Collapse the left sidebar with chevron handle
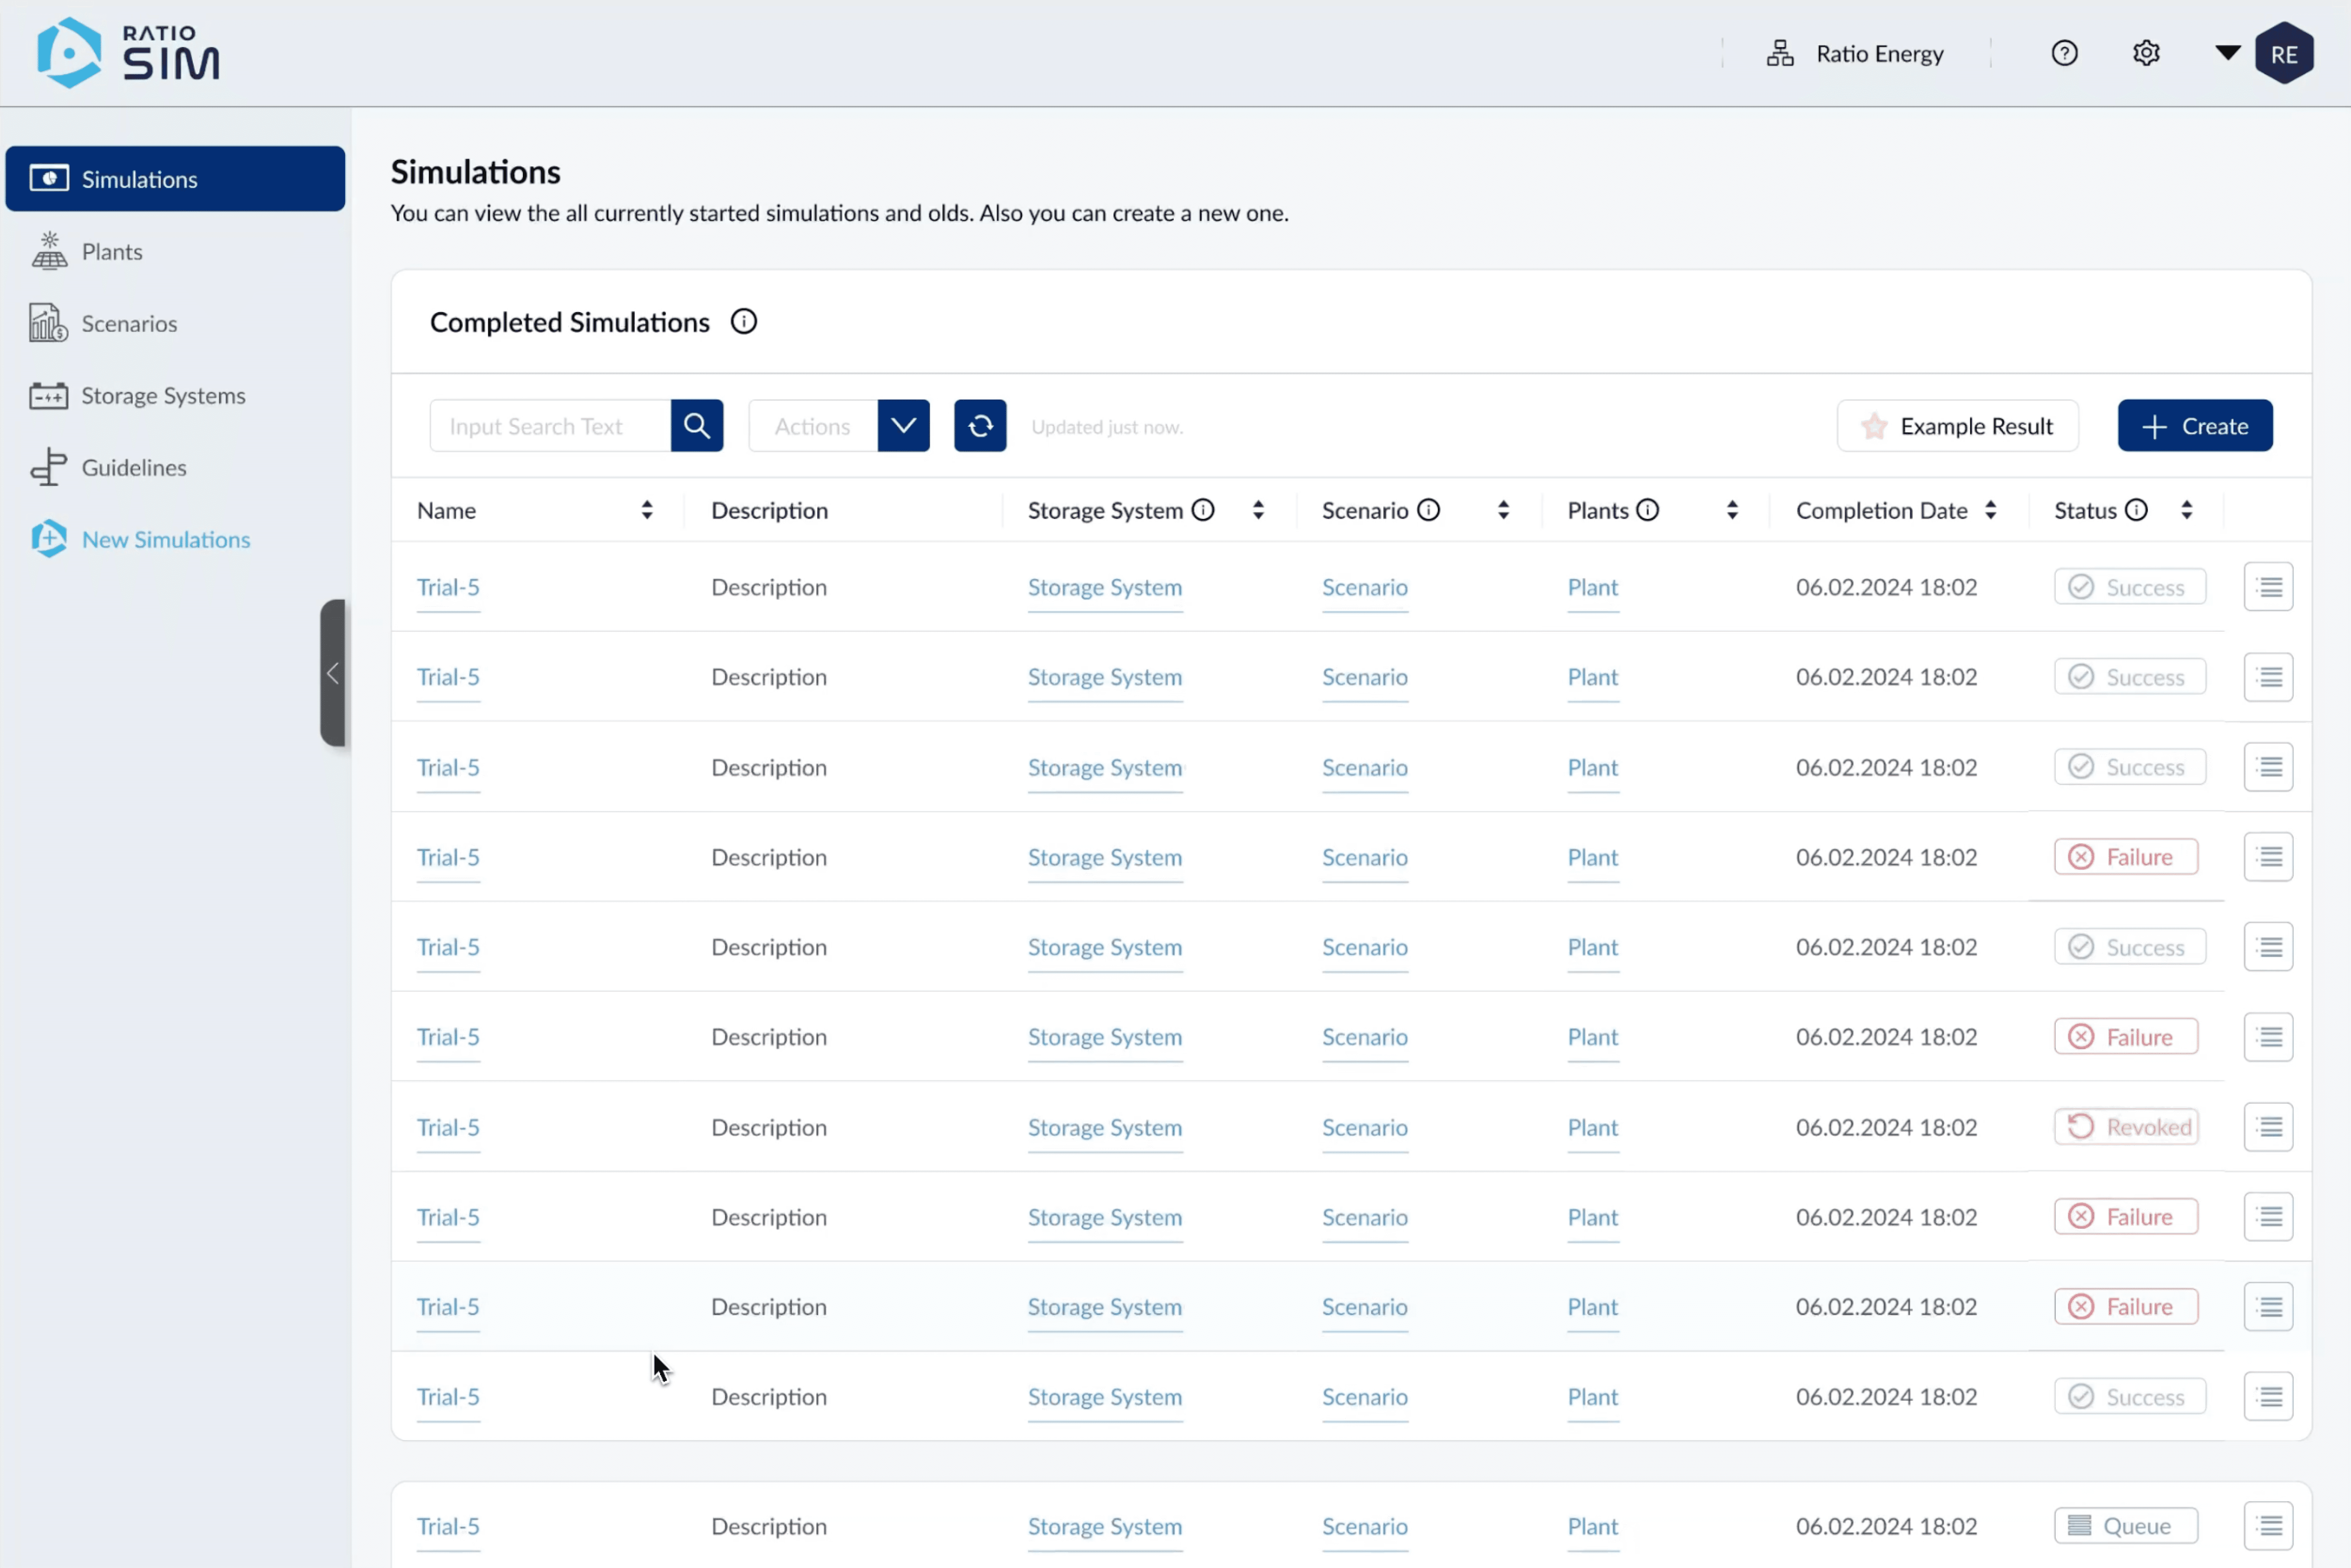 (333, 673)
